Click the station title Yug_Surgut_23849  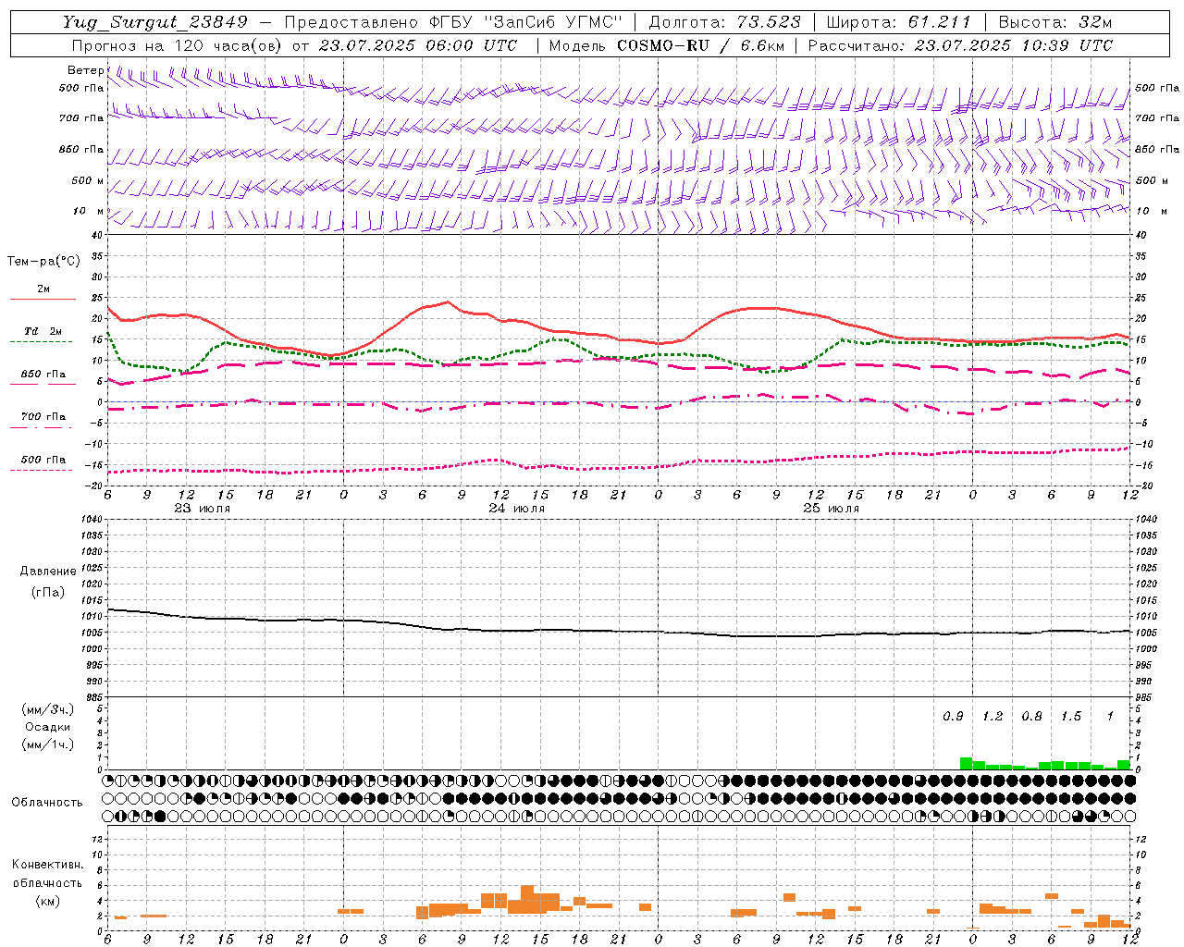point(155,22)
